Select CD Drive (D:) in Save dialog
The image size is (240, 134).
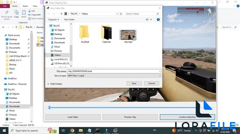point(61,64)
